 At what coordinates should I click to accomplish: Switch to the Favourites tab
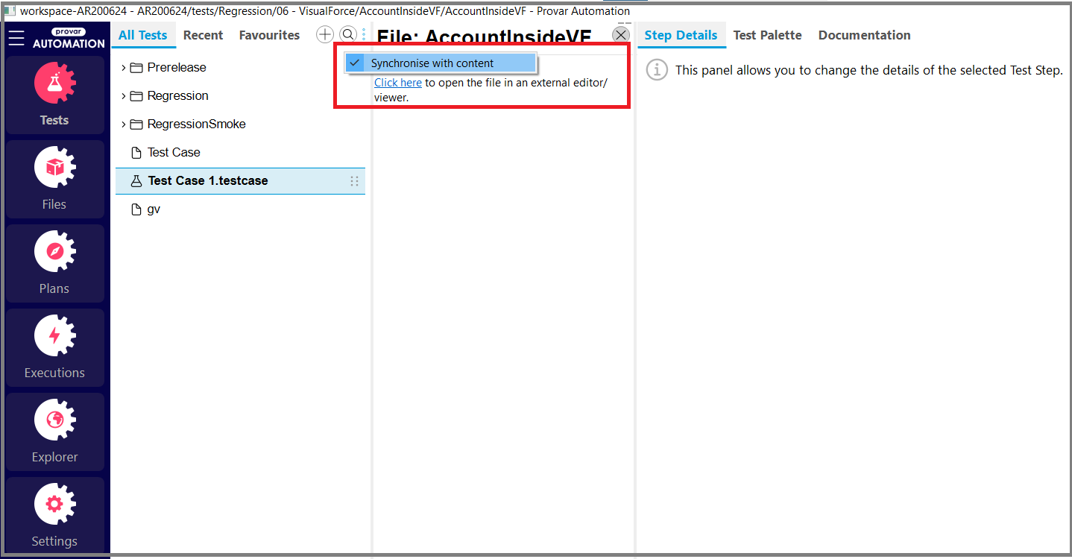click(269, 35)
